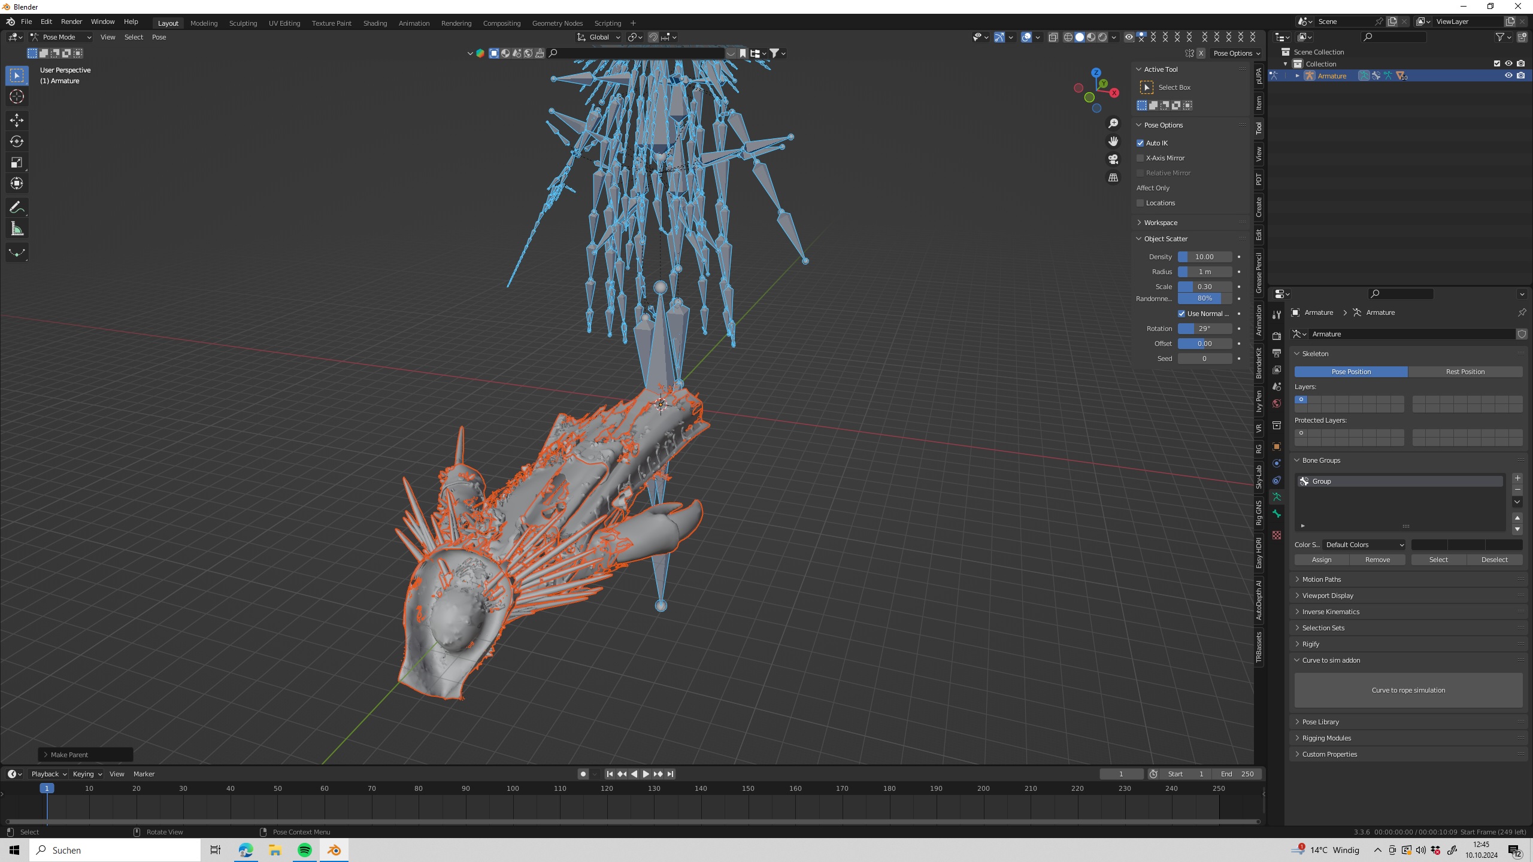The image size is (1533, 862).
Task: Open the Pose Mode dropdown
Action: point(61,37)
